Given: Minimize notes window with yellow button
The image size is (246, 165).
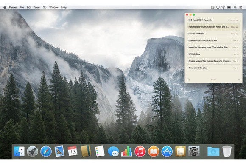Looking at the screenshot, I should (x=190, y=14).
